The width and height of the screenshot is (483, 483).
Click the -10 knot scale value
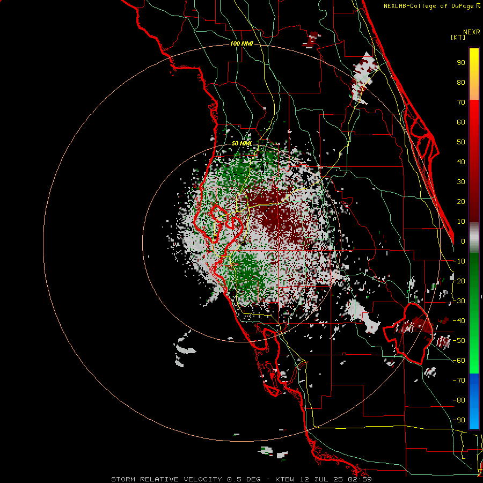pyautogui.click(x=459, y=261)
